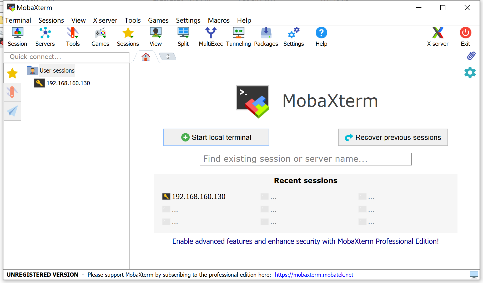
Task: Open the Macros menu
Action: coord(219,20)
